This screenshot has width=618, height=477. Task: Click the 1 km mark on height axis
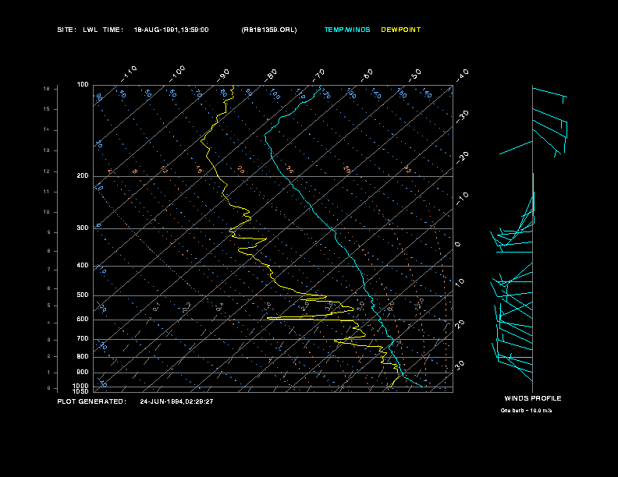49,373
